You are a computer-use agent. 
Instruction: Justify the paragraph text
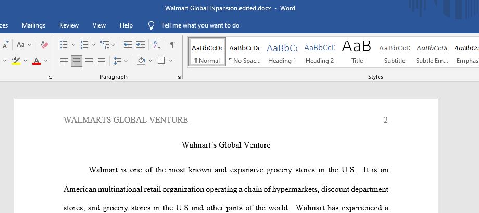(102, 61)
